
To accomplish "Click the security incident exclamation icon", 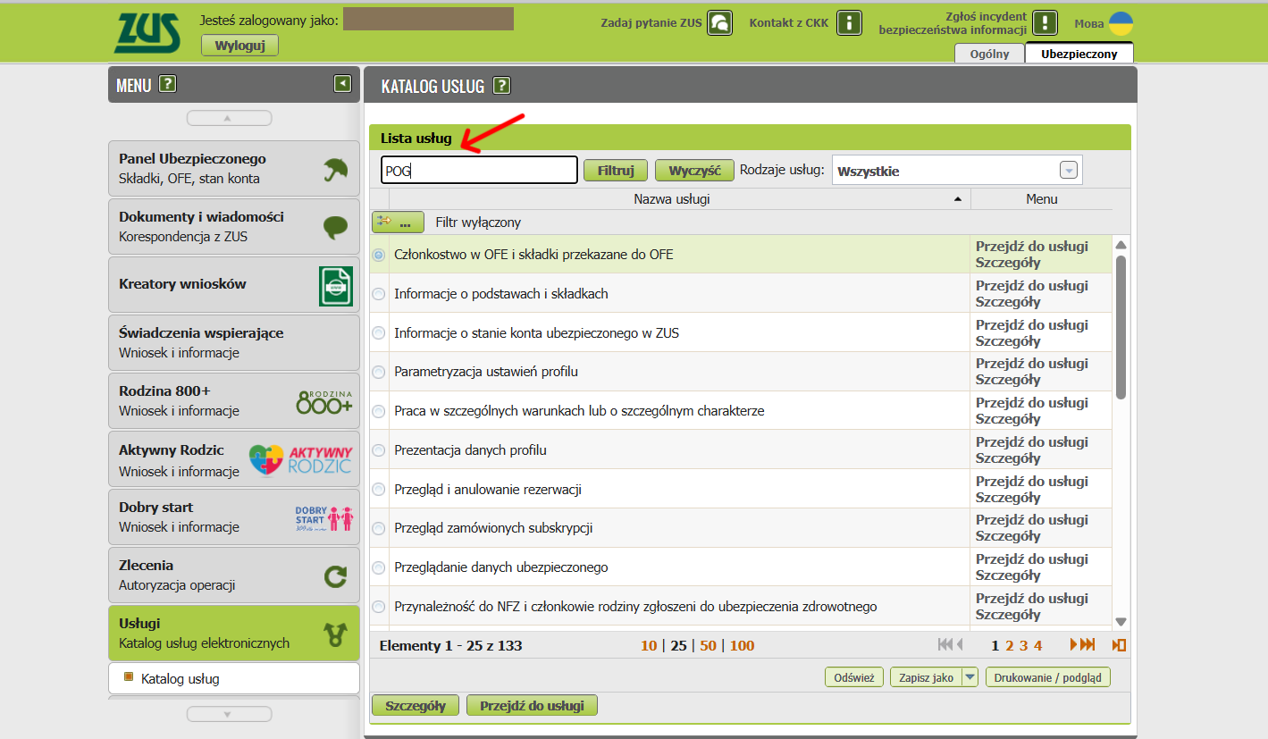I will pos(1045,23).
